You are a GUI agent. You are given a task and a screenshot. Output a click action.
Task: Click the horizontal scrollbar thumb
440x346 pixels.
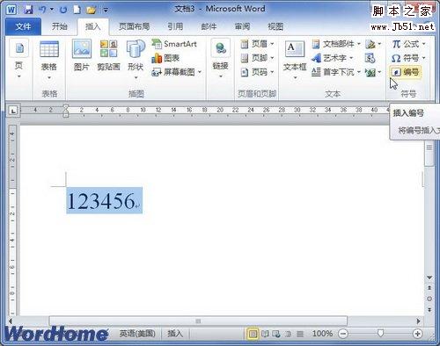click(198, 321)
